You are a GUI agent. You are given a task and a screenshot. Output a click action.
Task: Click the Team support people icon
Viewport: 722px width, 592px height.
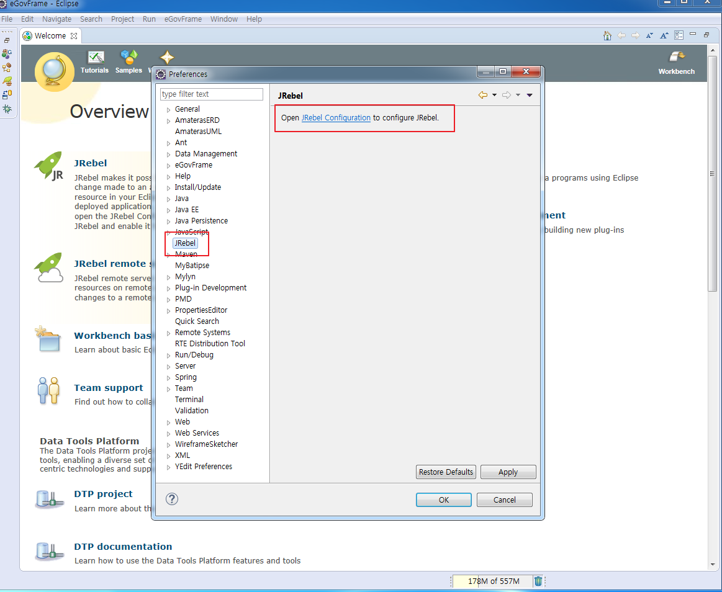click(x=49, y=391)
